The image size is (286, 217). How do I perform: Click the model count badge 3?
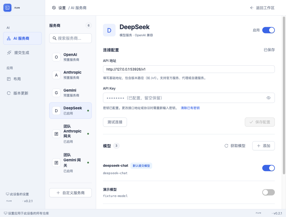click(x=116, y=146)
